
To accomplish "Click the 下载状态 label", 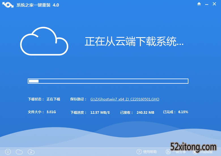I will pyautogui.click(x=36, y=99).
